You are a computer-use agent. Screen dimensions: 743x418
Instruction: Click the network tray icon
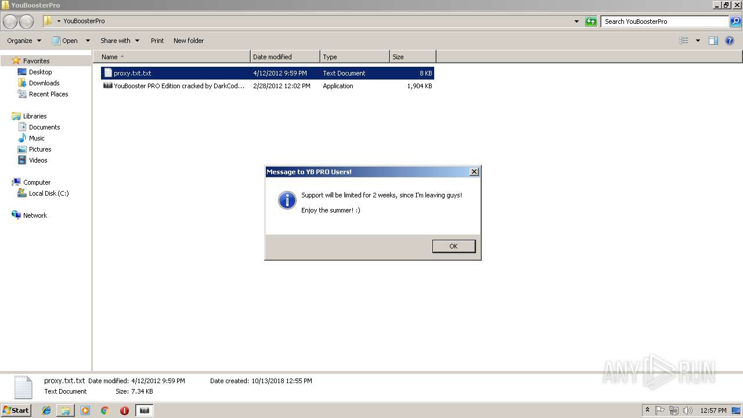(x=674, y=410)
